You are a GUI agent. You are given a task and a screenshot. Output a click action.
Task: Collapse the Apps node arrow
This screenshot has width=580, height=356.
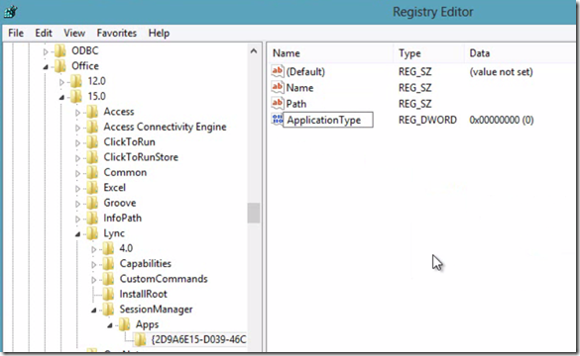pos(110,325)
